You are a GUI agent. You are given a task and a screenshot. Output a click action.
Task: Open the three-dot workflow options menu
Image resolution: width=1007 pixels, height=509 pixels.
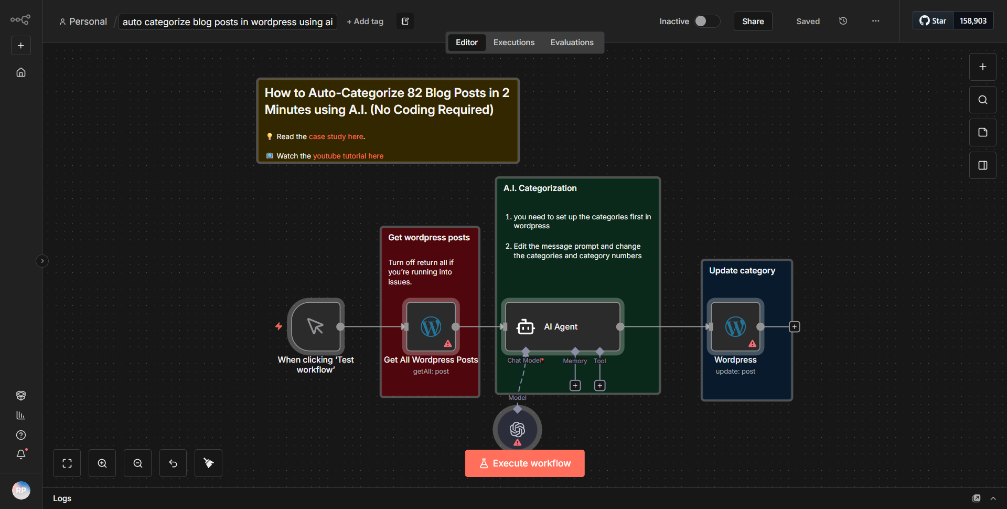click(875, 21)
